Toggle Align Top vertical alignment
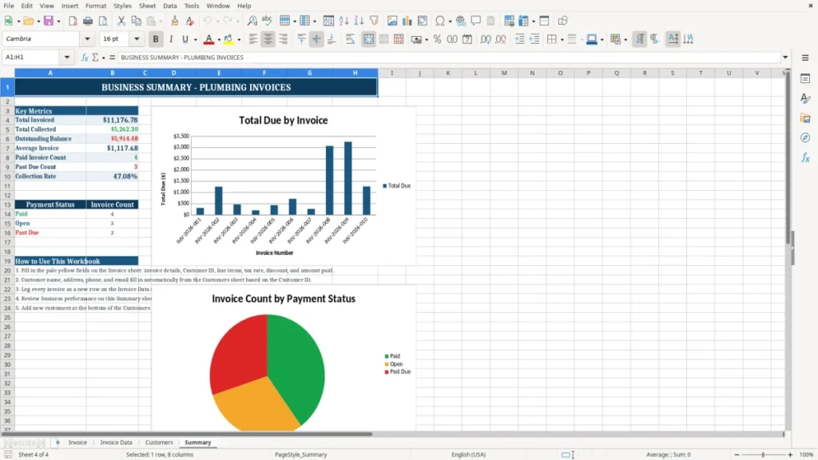 pos(301,39)
